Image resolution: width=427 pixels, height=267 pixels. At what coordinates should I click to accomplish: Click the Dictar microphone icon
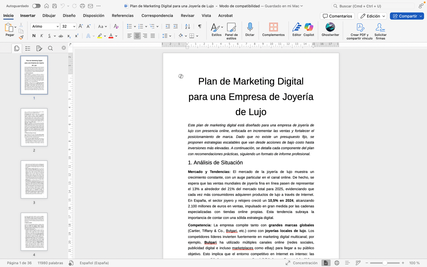coord(250,27)
